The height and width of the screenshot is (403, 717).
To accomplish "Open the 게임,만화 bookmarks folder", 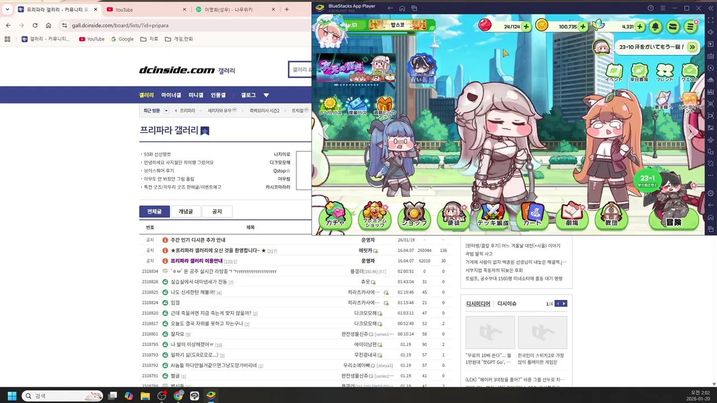I will [x=179, y=39].
